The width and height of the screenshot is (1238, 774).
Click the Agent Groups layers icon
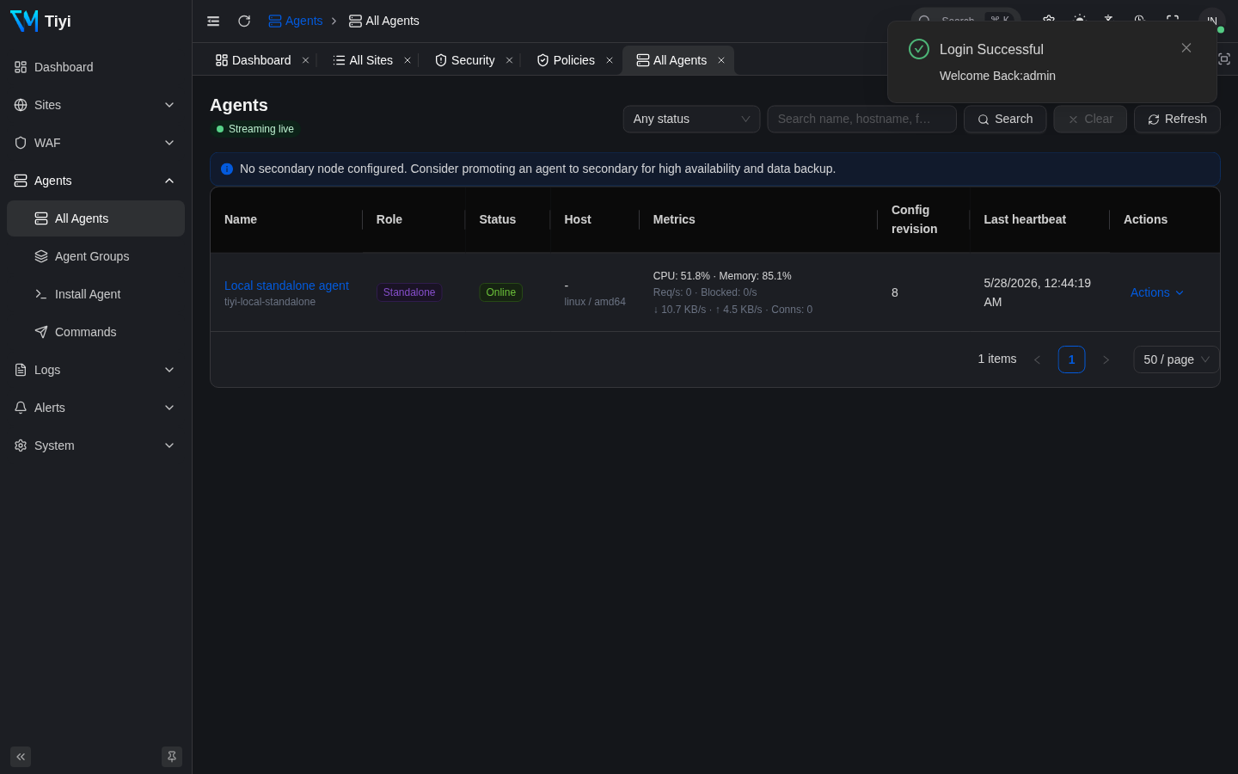tap(41, 256)
